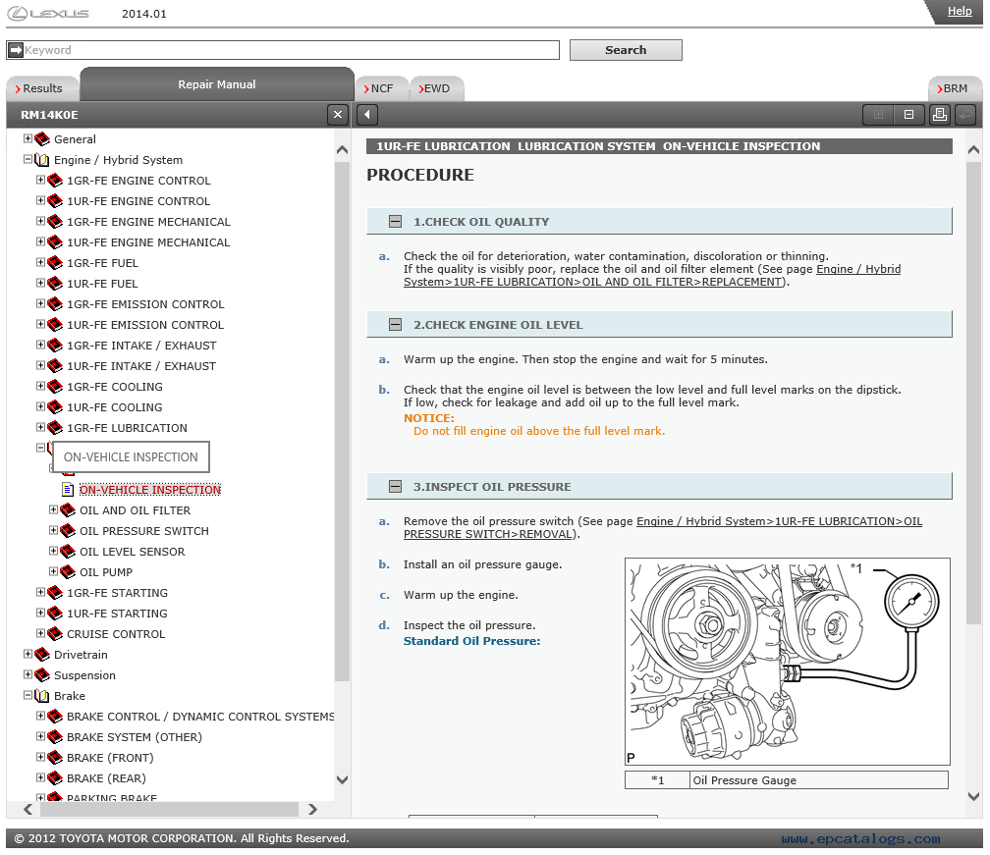This screenshot has width=990, height=855.
Task: Expand 1GR-FE ENGINE MECHANICAL node
Action: [x=40, y=221]
